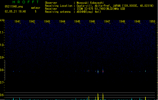
Task: Click the HROFFT title text
Action: (x=26, y=2)
